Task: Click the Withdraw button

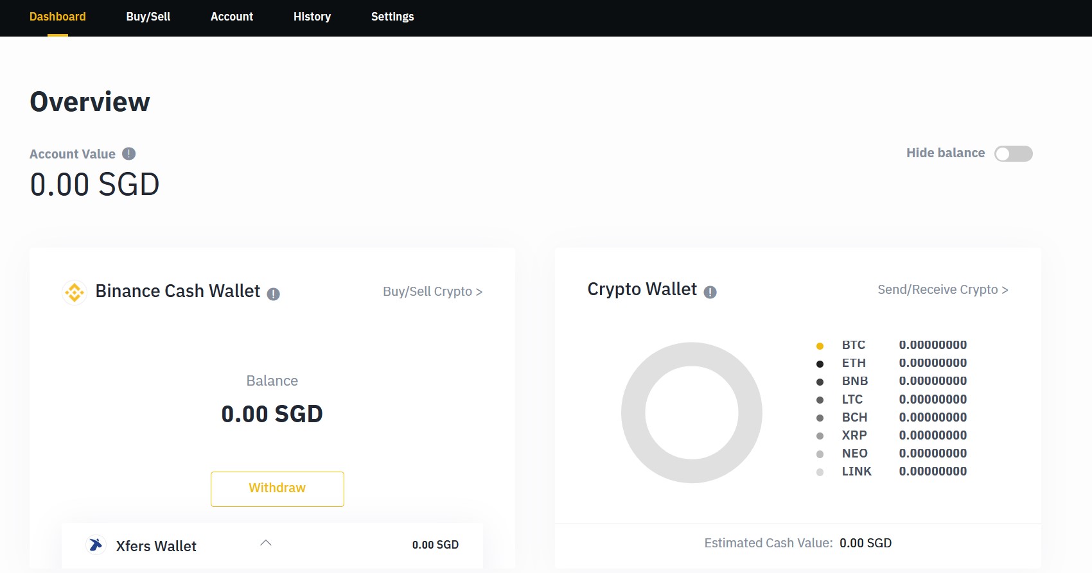Action: (x=277, y=489)
